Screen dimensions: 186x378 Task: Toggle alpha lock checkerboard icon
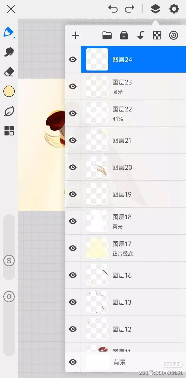[157, 36]
